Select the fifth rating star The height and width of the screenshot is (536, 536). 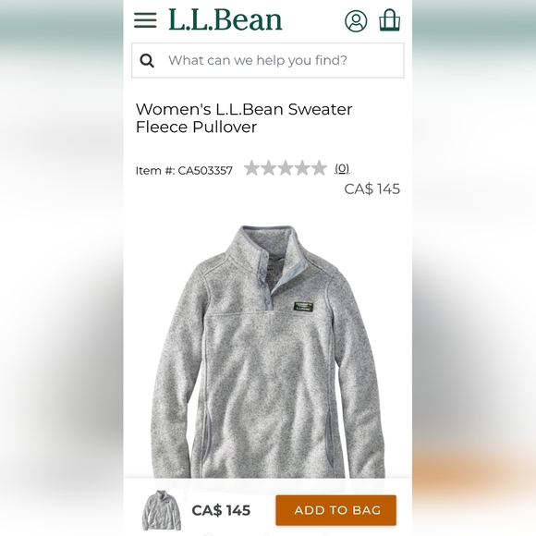pyautogui.click(x=319, y=168)
